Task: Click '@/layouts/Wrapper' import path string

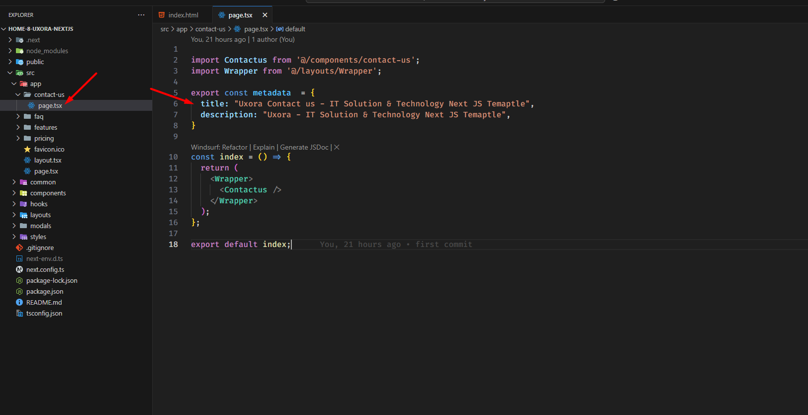Action: point(332,71)
